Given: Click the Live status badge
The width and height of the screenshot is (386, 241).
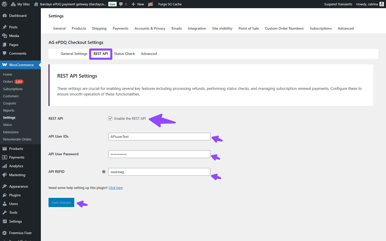Looking at the screenshot, I should click(112, 4).
